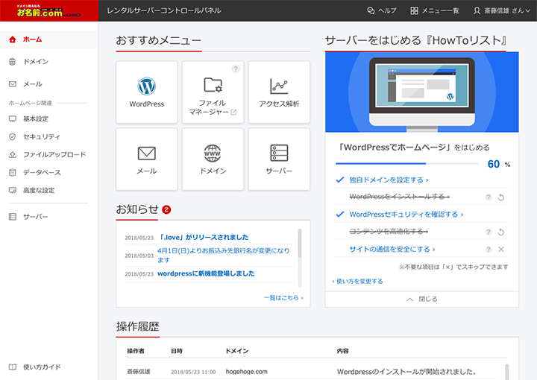The width and height of the screenshot is (537, 380).
Task: Click the お名前.com logo
Action: (49, 11)
